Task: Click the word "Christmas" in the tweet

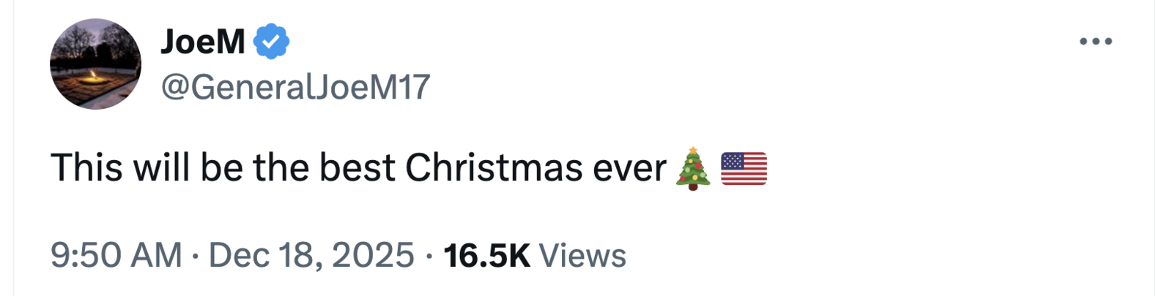Action: (494, 168)
